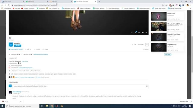This screenshot has height=108, width=193.
Task: Go back in browser history
Action: (2, 5)
